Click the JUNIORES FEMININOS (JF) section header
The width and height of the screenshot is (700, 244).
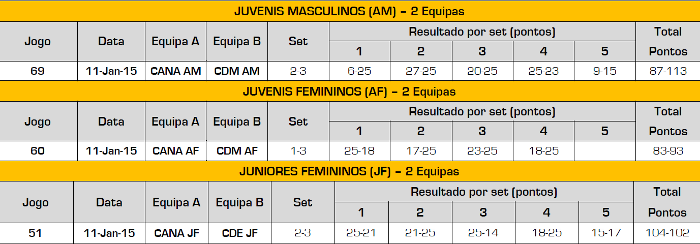pyautogui.click(x=349, y=172)
